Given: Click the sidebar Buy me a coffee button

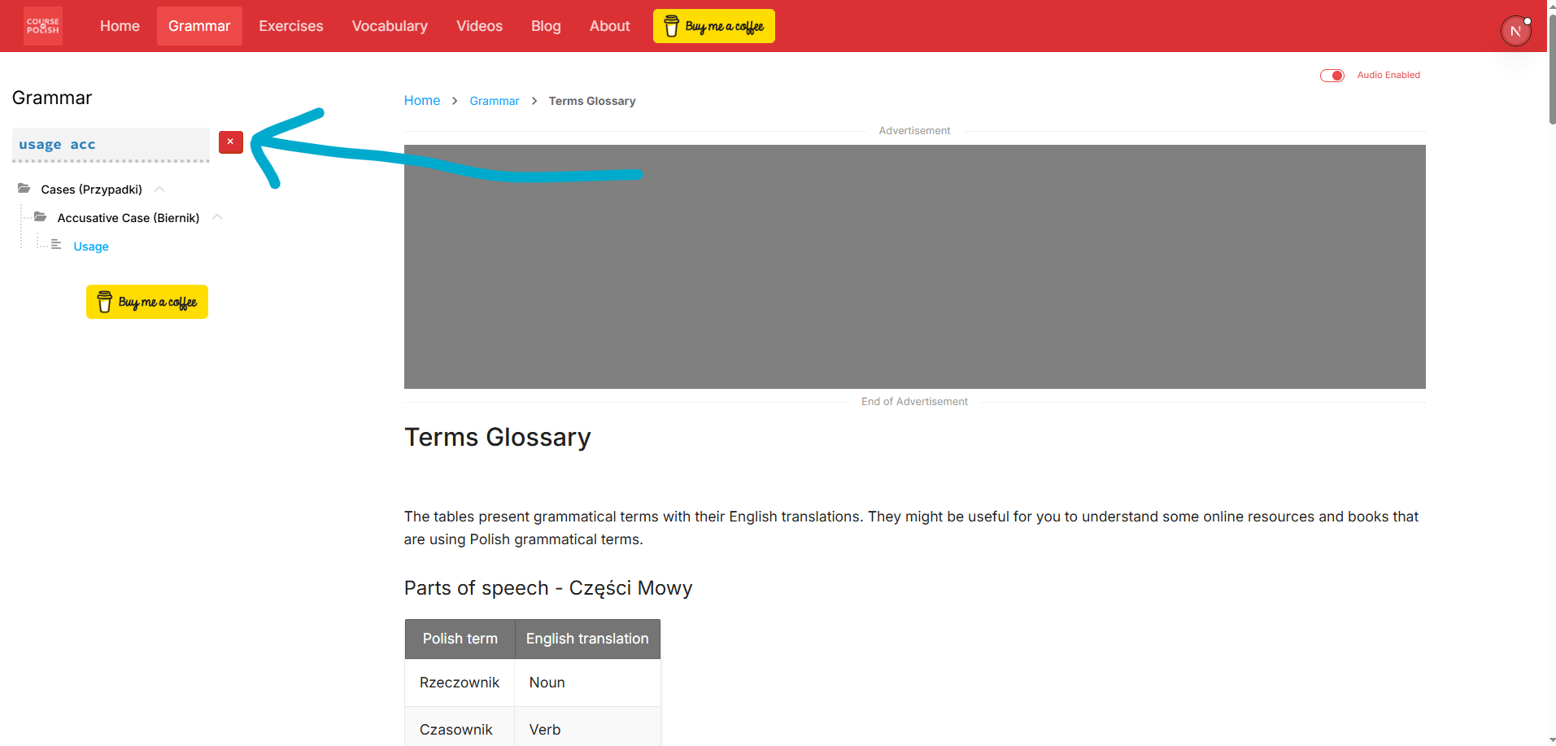Looking at the screenshot, I should click(x=147, y=302).
